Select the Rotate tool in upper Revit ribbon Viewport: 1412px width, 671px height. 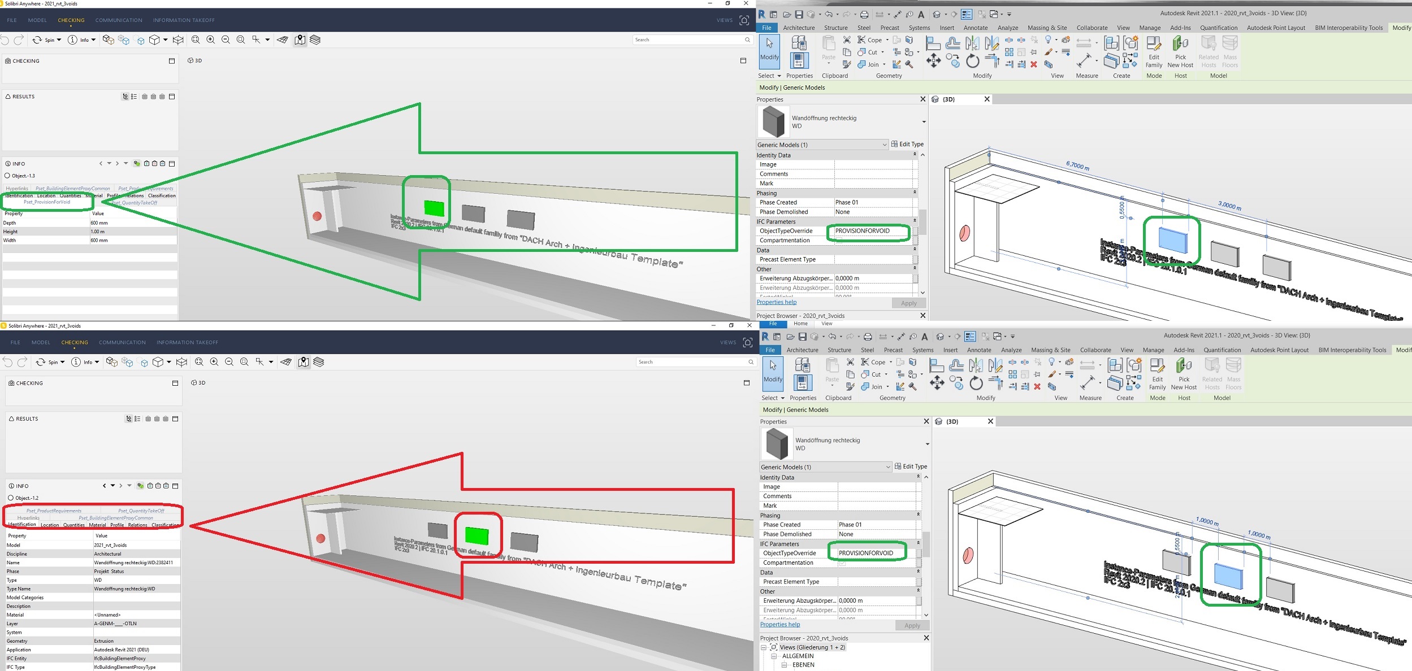click(972, 60)
